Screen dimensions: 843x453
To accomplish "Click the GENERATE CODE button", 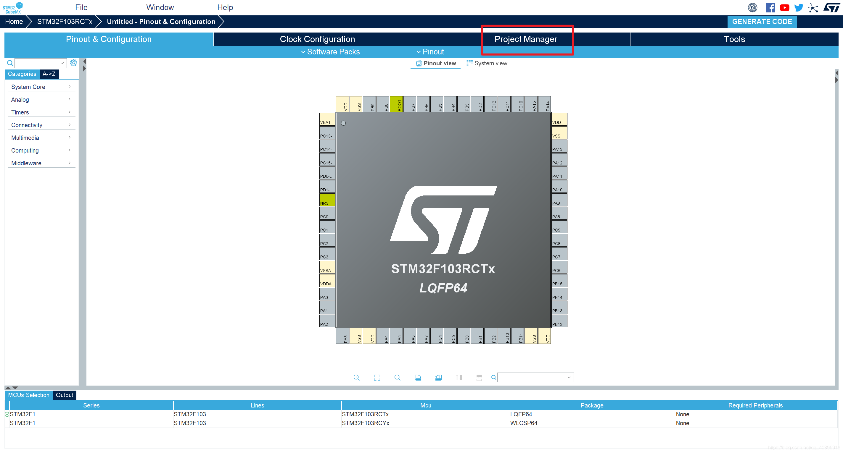I will [762, 22].
